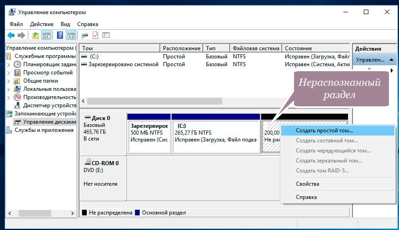Toggle the Show/Hide action pane toolbar icon
This screenshot has height=230, width=399.
[x=71, y=35]
